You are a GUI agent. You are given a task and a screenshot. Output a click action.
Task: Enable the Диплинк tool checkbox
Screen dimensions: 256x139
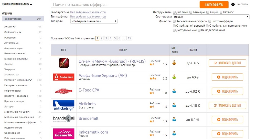click(x=174, y=12)
